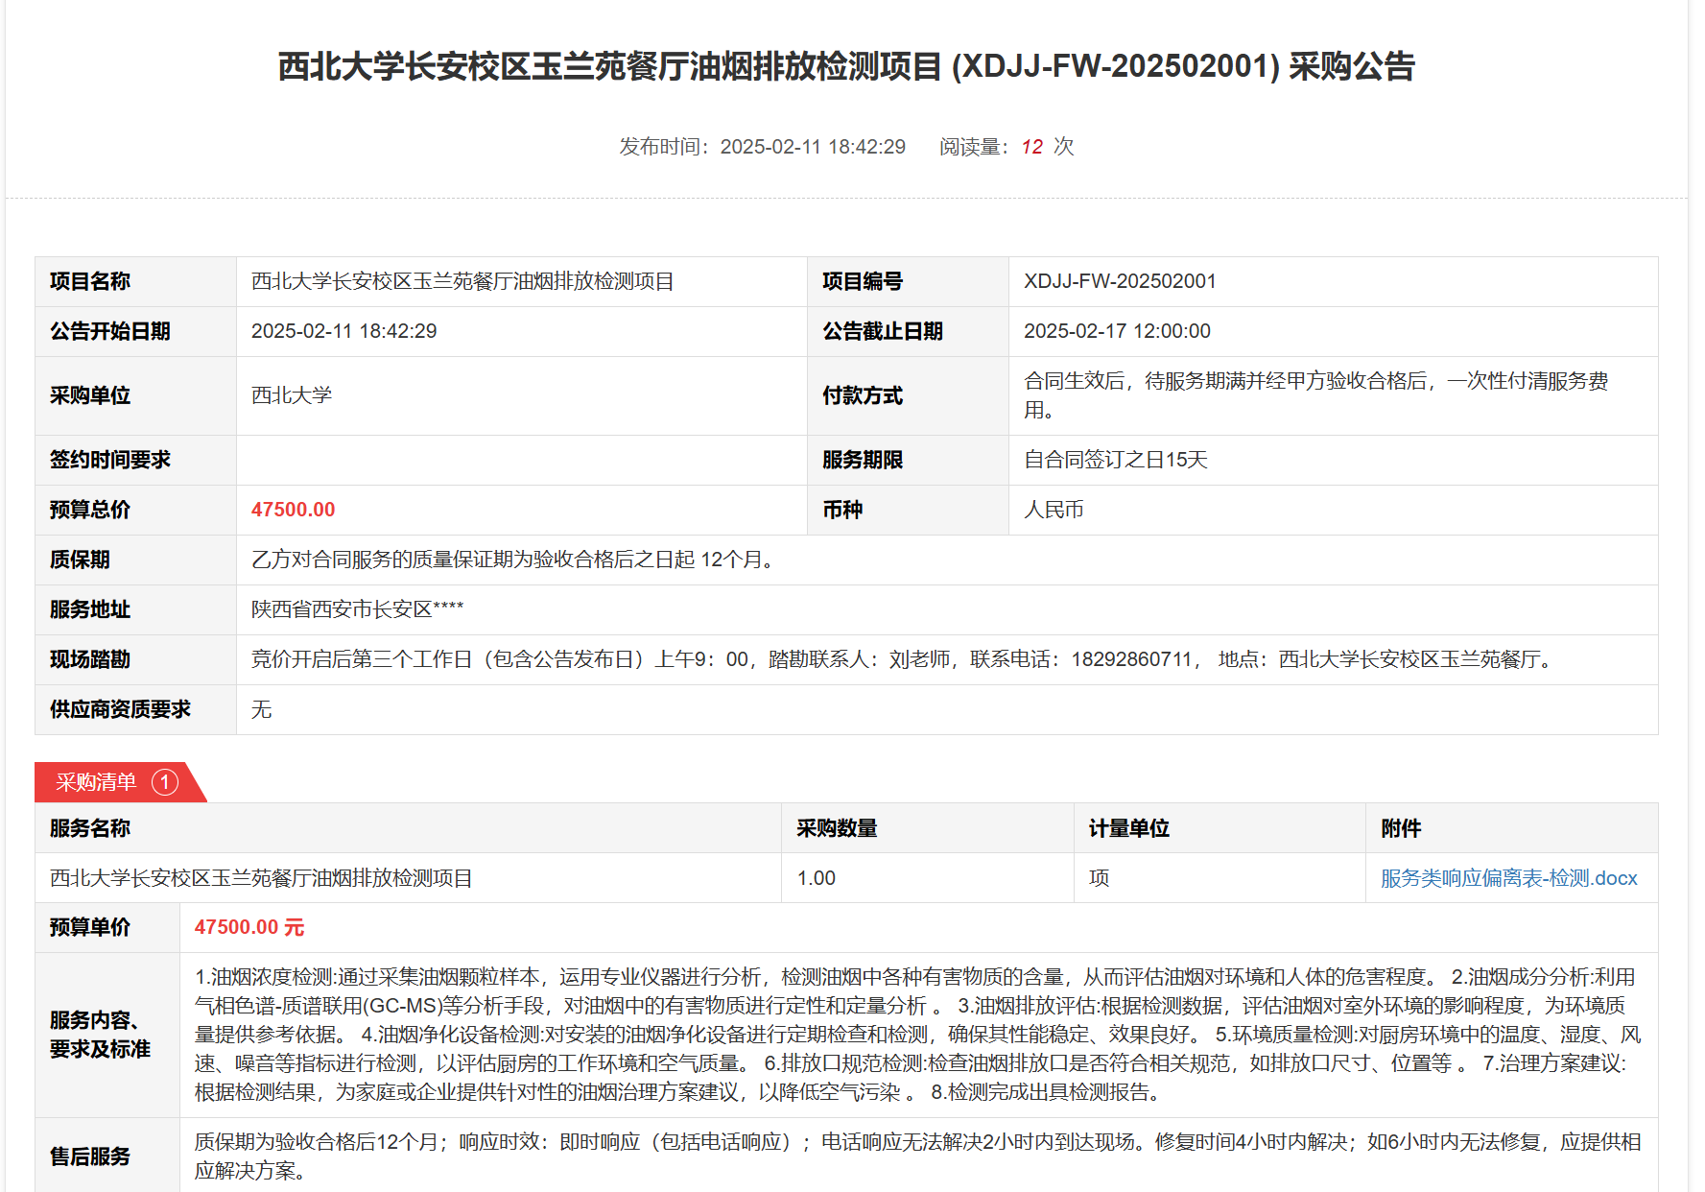Open the 服务类响应偏离表-检测.docx attachment link

pos(1508,878)
